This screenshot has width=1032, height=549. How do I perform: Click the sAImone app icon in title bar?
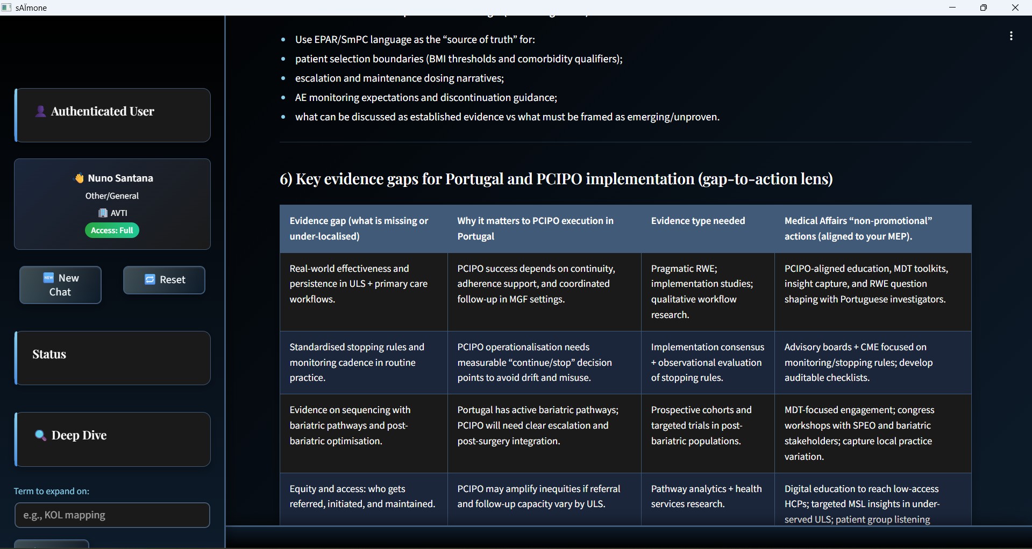coord(6,8)
